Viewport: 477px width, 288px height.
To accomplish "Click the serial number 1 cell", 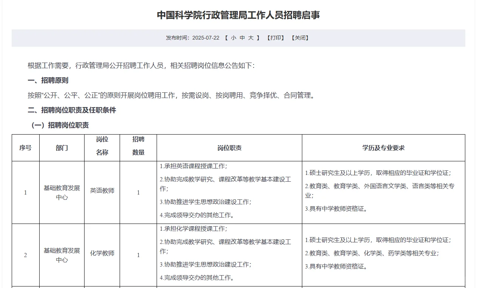I will click(x=25, y=193).
